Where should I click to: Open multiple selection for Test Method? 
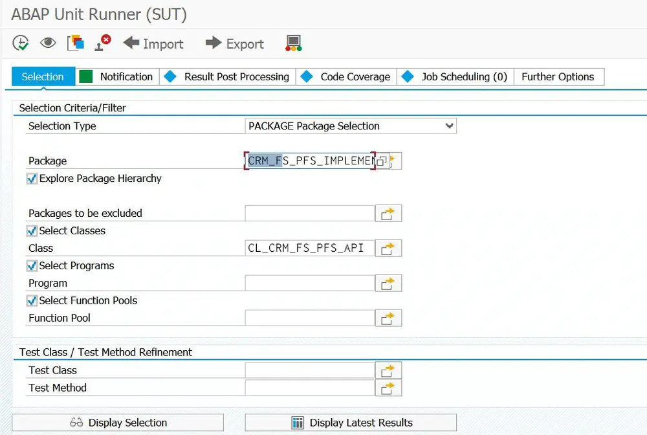coord(388,388)
